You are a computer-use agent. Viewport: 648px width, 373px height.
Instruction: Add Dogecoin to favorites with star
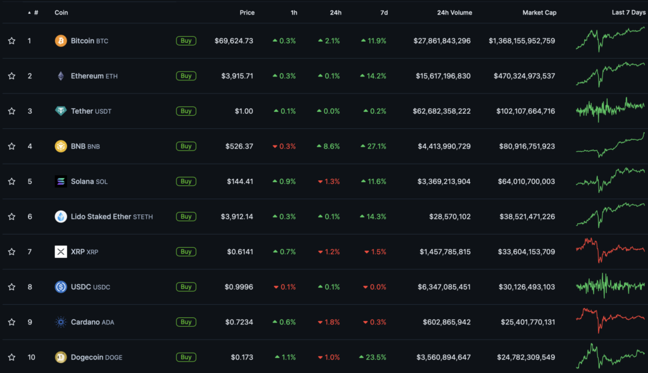coord(11,357)
